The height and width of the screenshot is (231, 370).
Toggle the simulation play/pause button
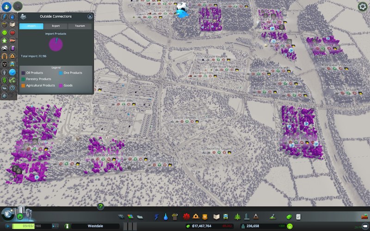click(x=8, y=226)
